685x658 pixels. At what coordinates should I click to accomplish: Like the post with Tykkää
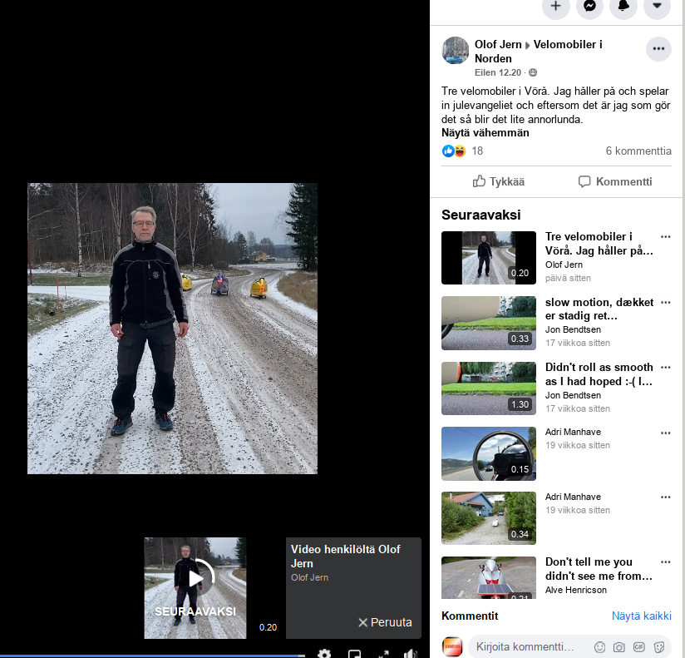499,181
